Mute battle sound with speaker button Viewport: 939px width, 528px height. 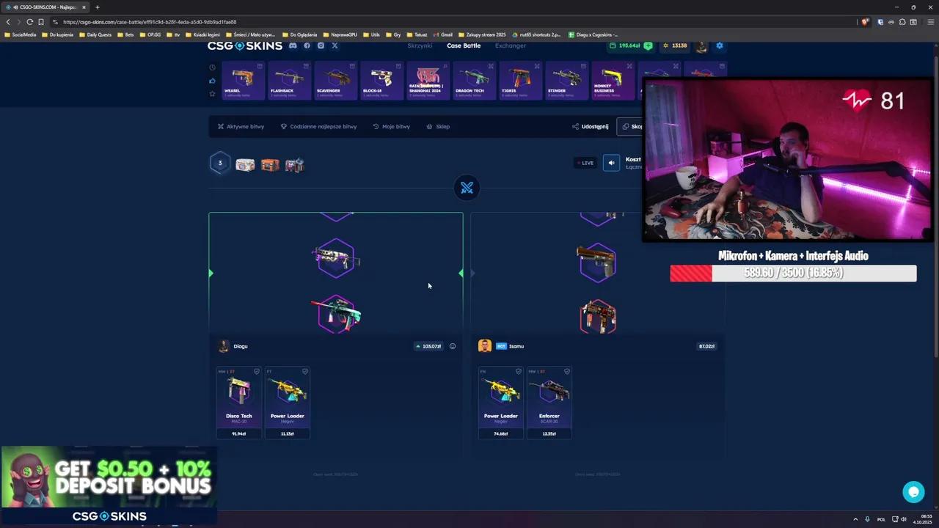(x=611, y=163)
